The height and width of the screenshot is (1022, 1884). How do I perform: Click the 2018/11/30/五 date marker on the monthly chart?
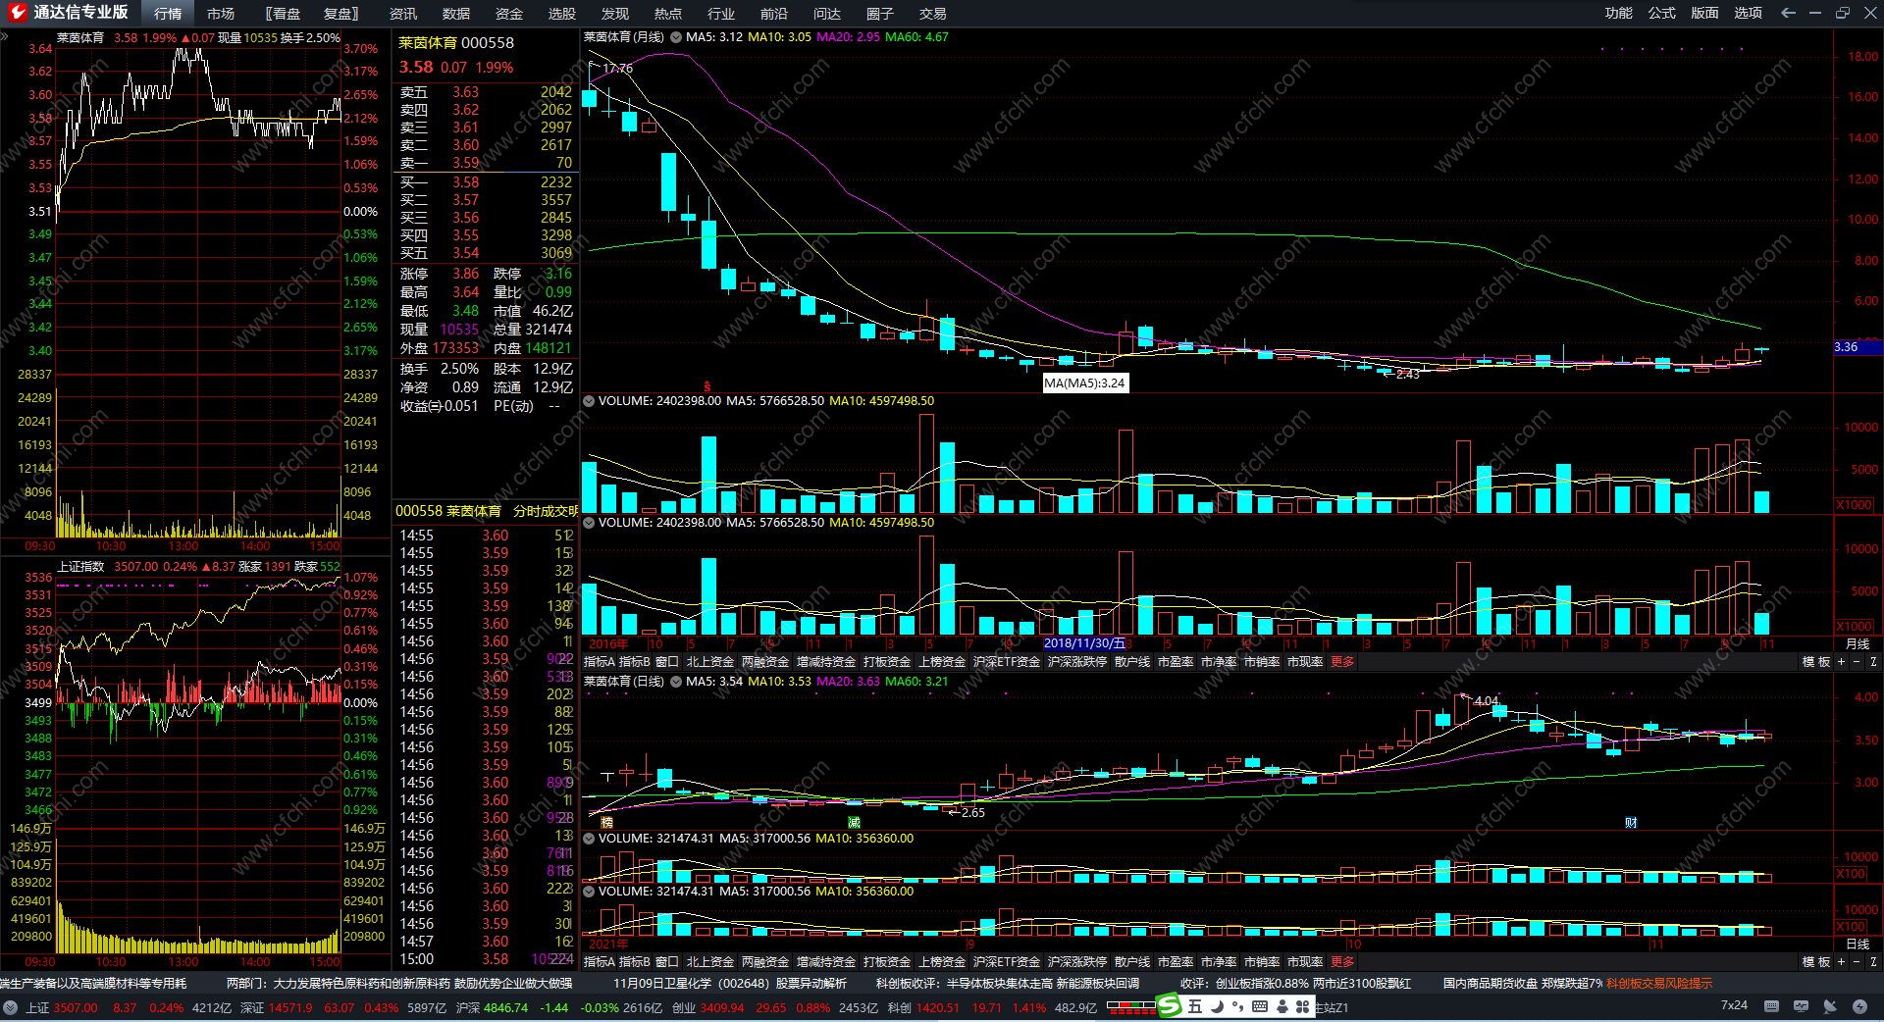(1084, 643)
